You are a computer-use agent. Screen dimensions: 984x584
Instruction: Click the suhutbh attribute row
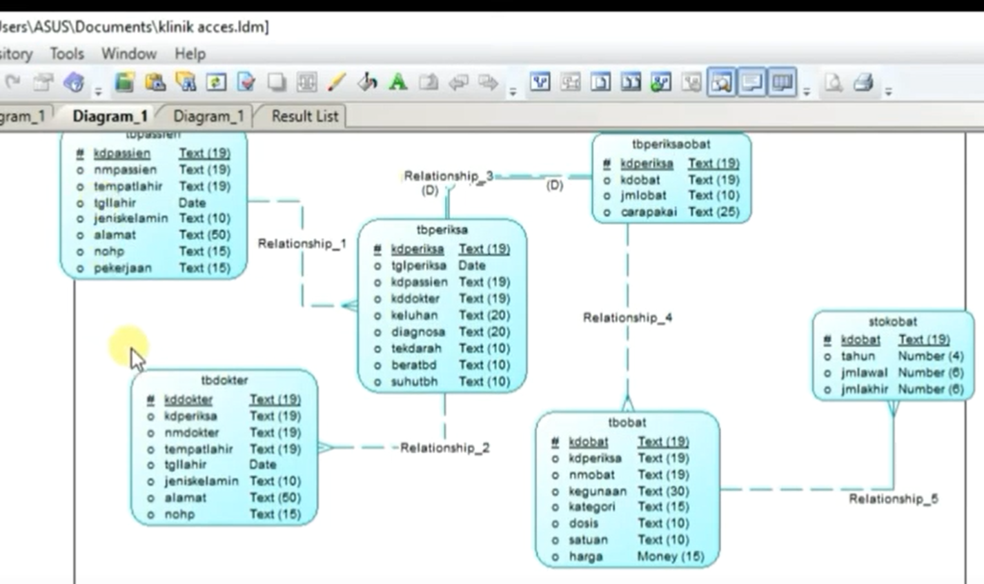point(442,381)
